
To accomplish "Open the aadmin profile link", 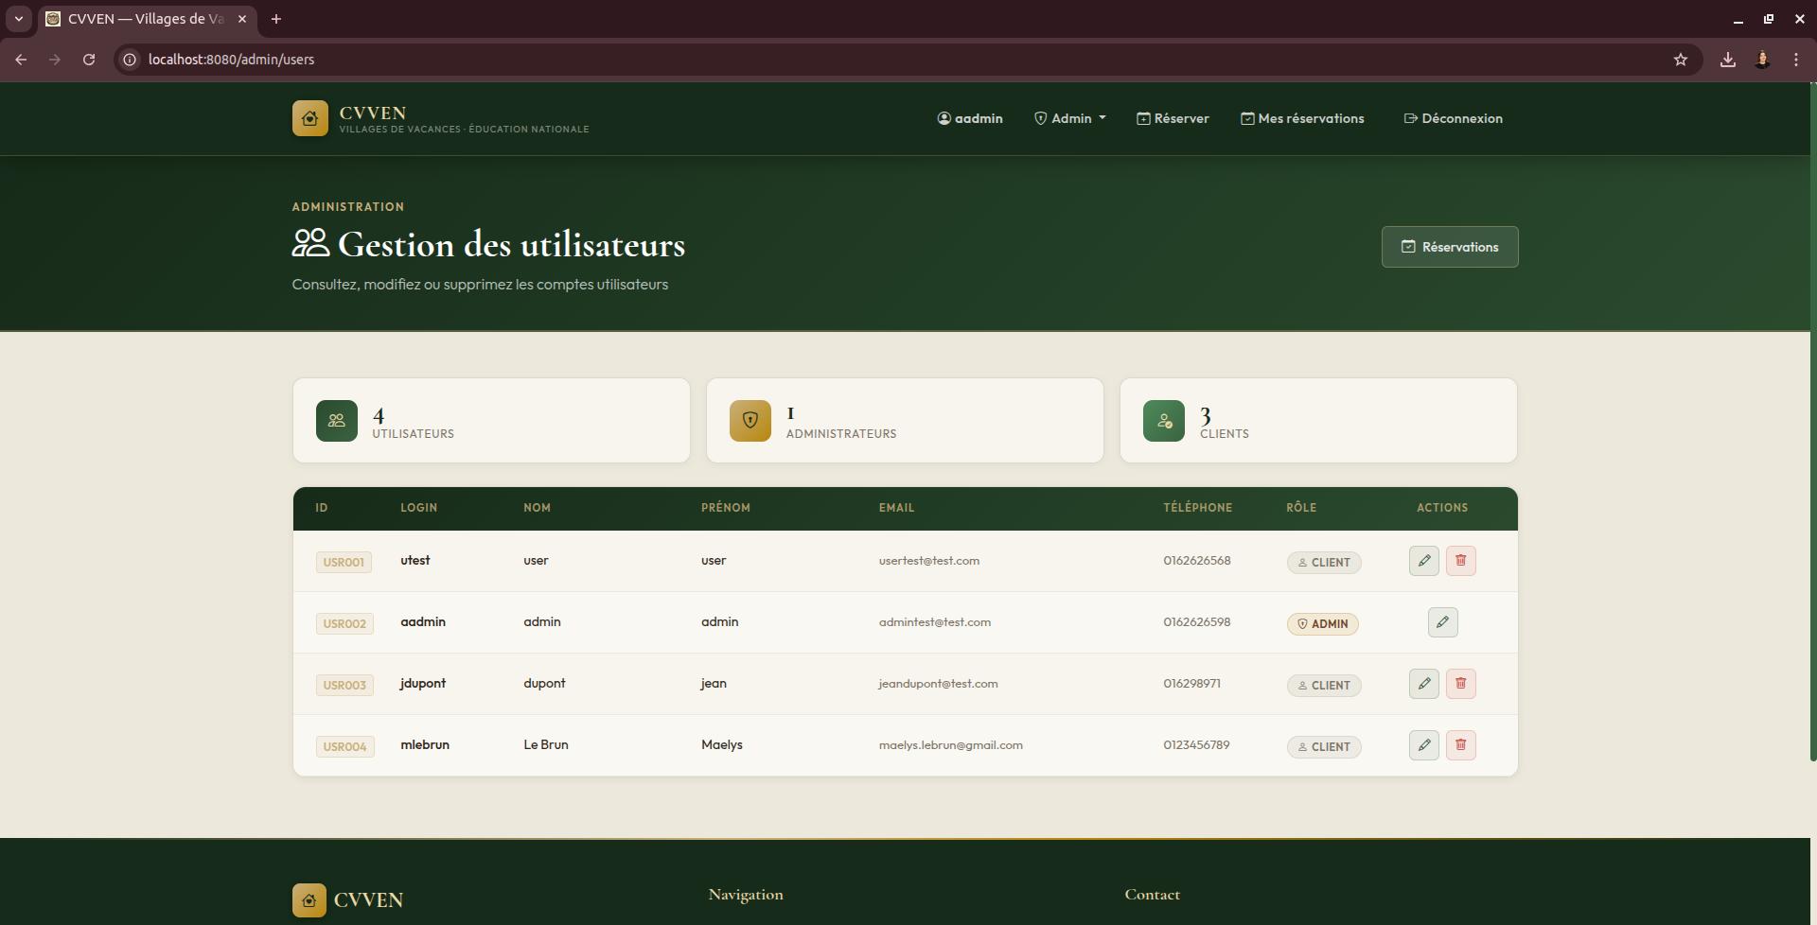I will (x=969, y=118).
